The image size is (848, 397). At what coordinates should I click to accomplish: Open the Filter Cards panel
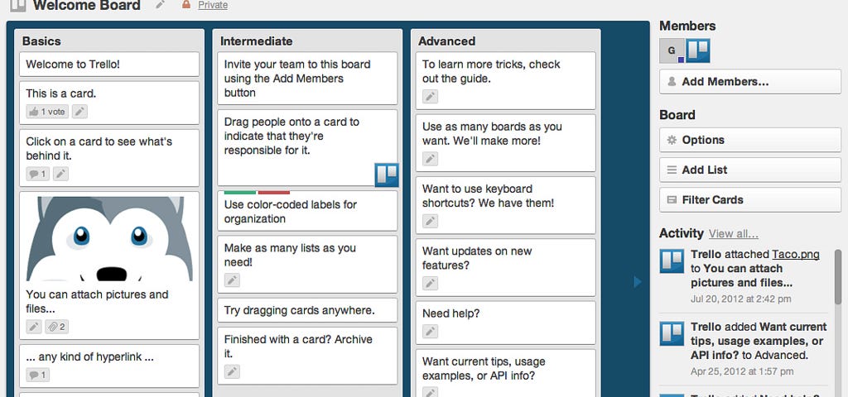pos(750,200)
